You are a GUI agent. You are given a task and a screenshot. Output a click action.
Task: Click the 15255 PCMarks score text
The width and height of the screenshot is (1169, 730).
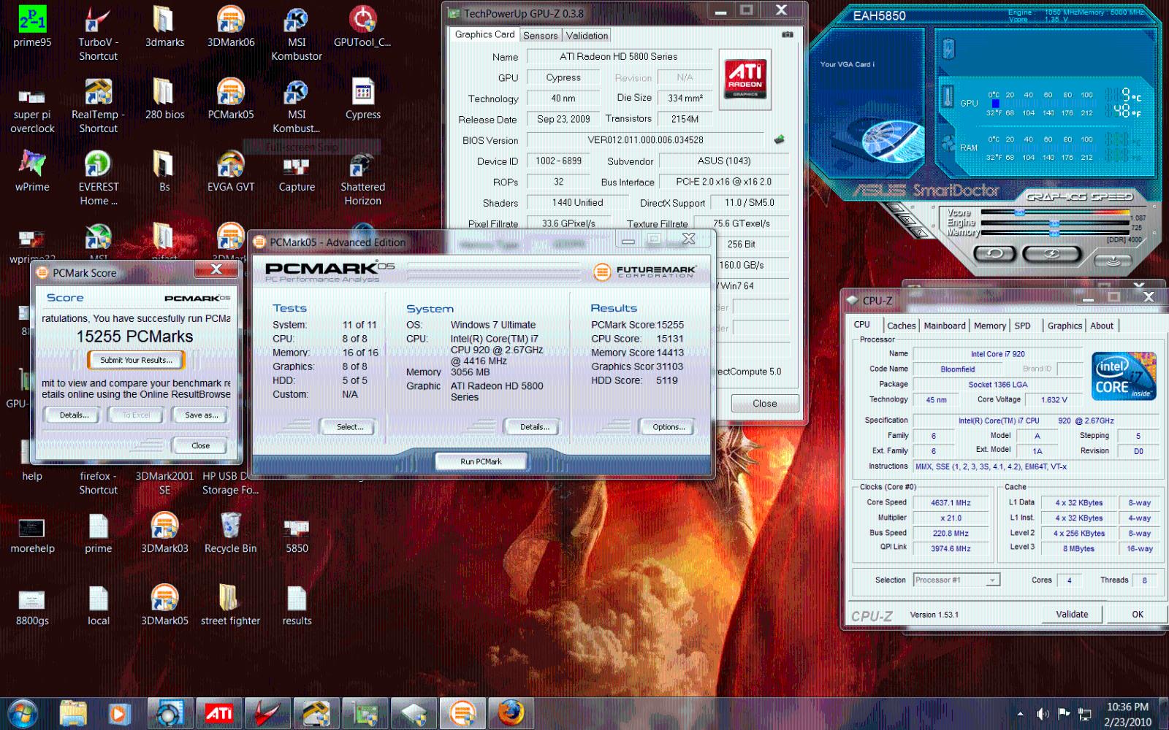pyautogui.click(x=135, y=337)
